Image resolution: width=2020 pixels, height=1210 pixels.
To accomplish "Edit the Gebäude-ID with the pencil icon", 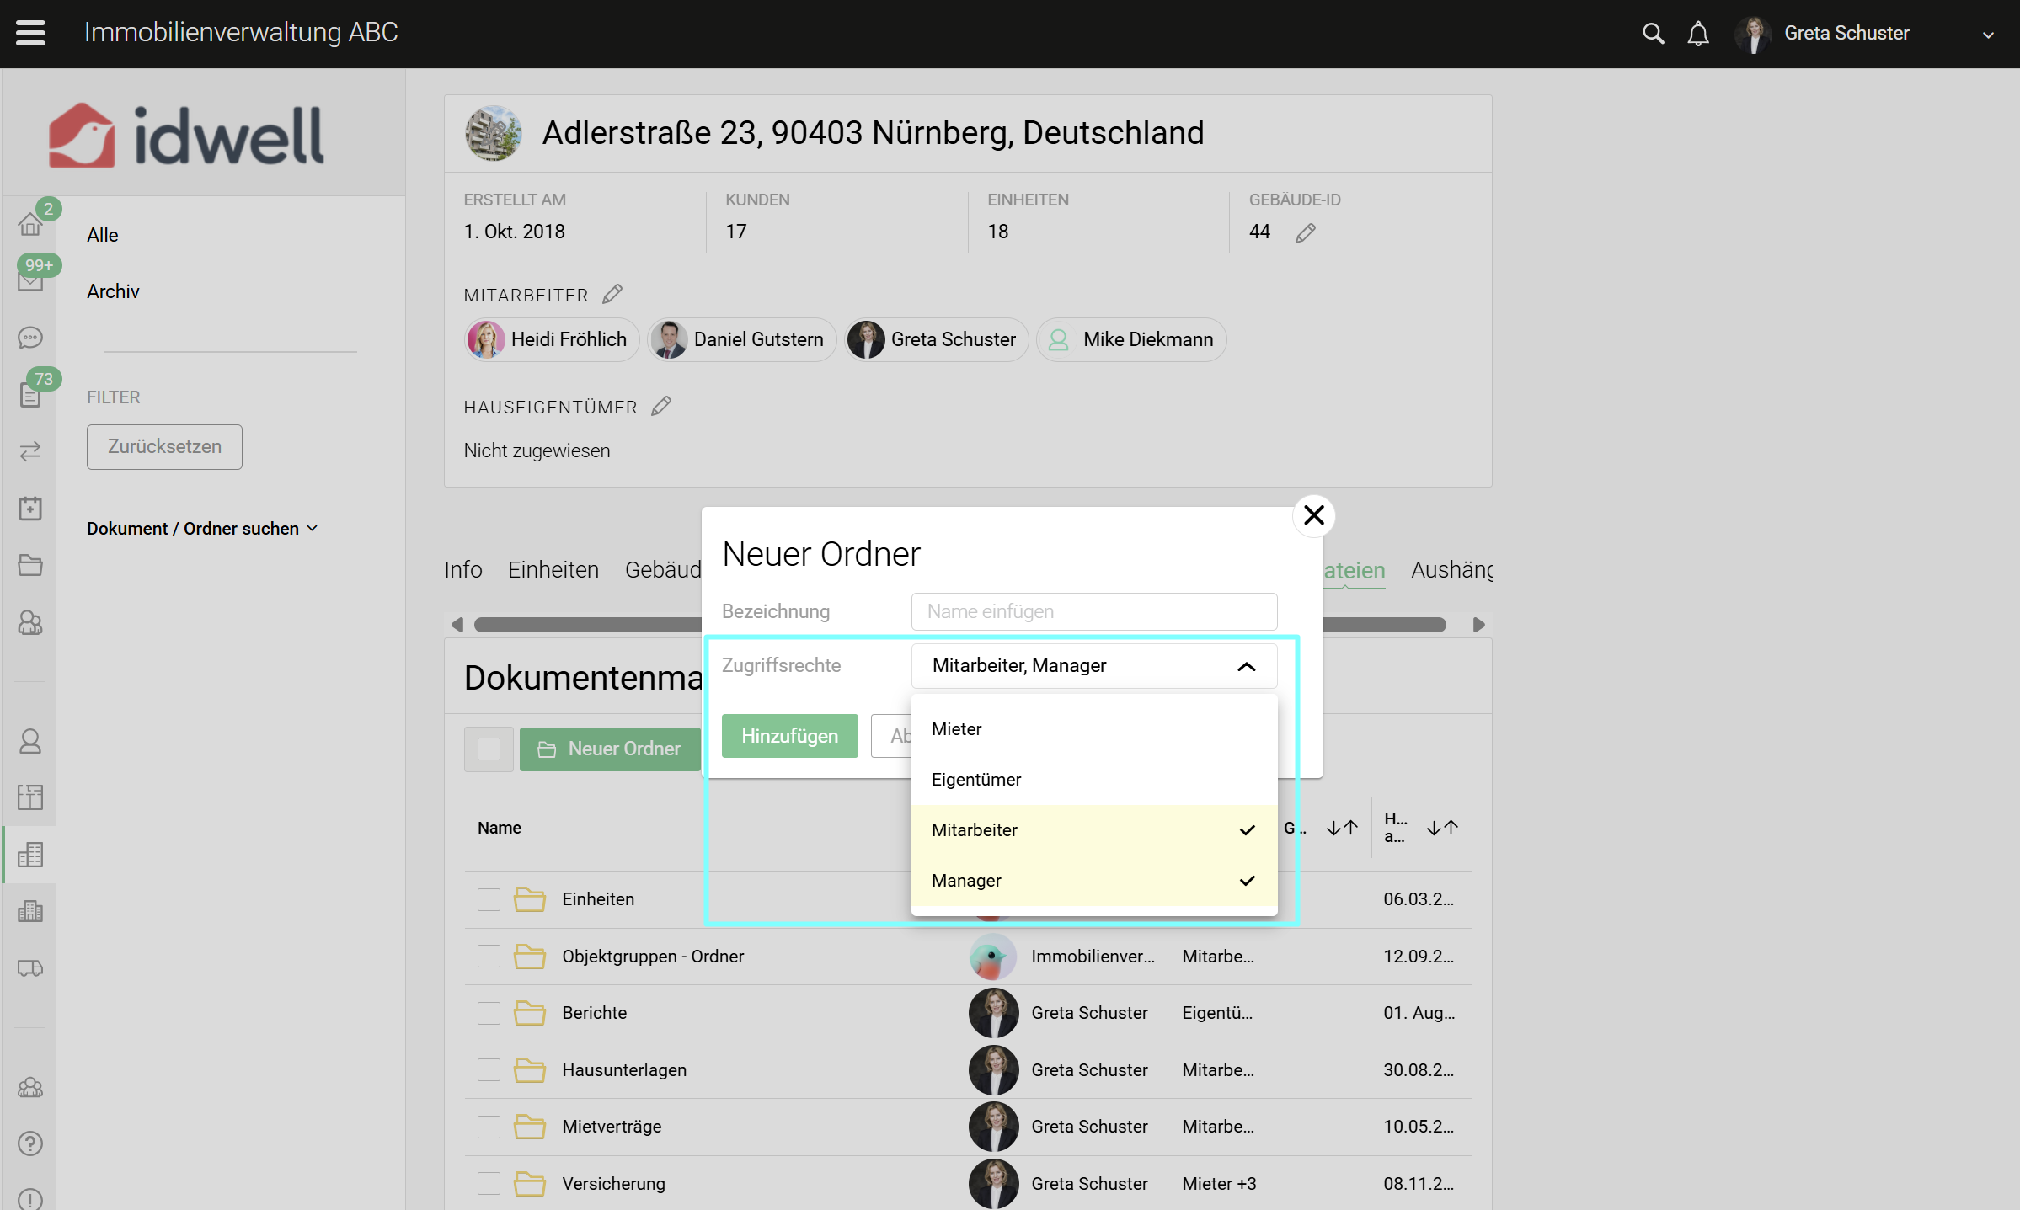I will pos(1305,232).
